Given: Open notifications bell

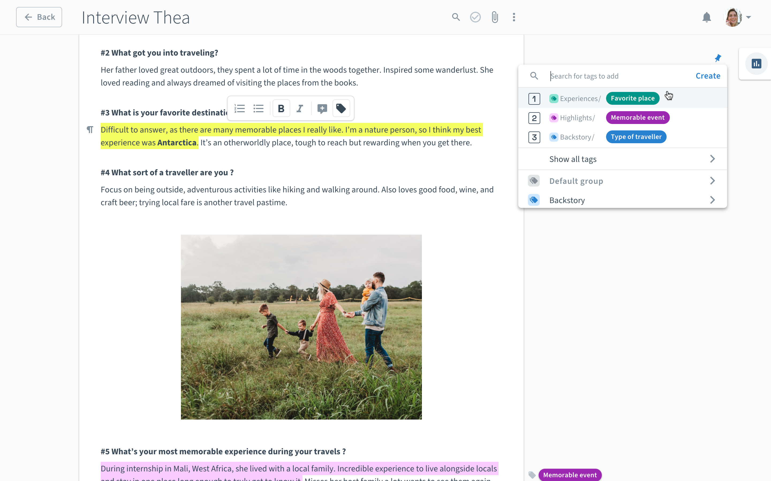Looking at the screenshot, I should coord(706,17).
